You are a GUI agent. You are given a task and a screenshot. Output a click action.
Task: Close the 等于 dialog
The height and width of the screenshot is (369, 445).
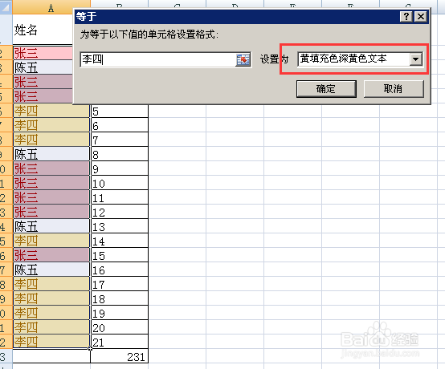(x=421, y=16)
